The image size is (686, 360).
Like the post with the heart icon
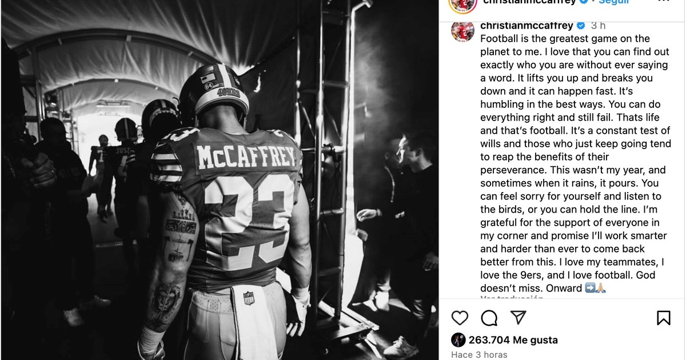click(460, 318)
